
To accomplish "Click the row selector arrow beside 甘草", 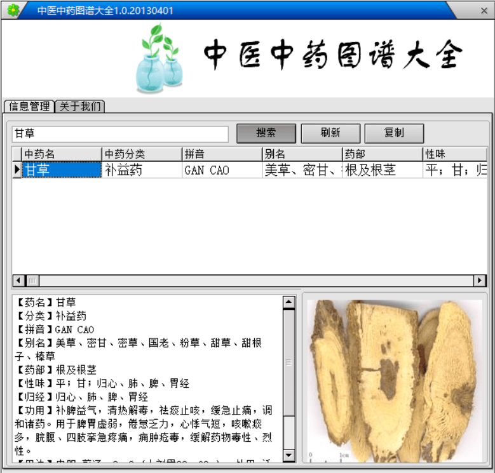I will pyautogui.click(x=17, y=170).
